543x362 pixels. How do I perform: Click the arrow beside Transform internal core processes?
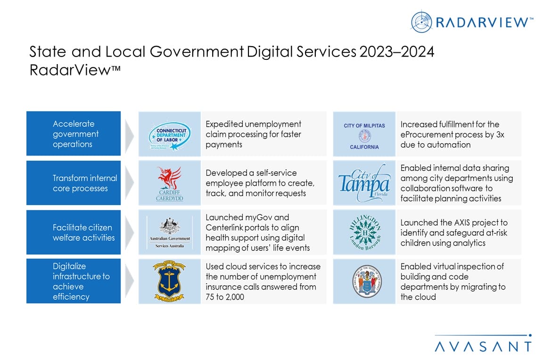point(130,183)
